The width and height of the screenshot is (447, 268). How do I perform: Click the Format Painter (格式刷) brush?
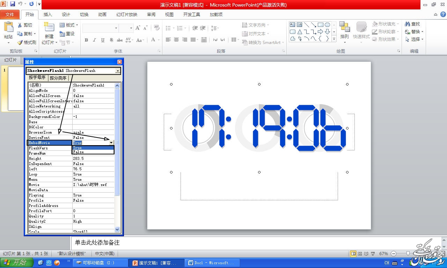[20, 42]
